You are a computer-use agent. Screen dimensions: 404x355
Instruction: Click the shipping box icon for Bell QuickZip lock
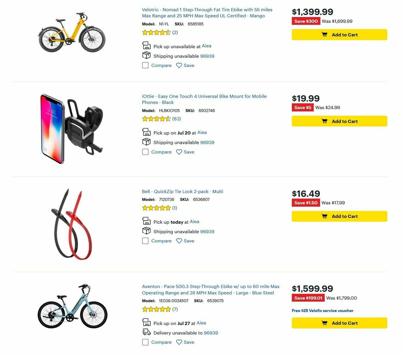click(146, 230)
